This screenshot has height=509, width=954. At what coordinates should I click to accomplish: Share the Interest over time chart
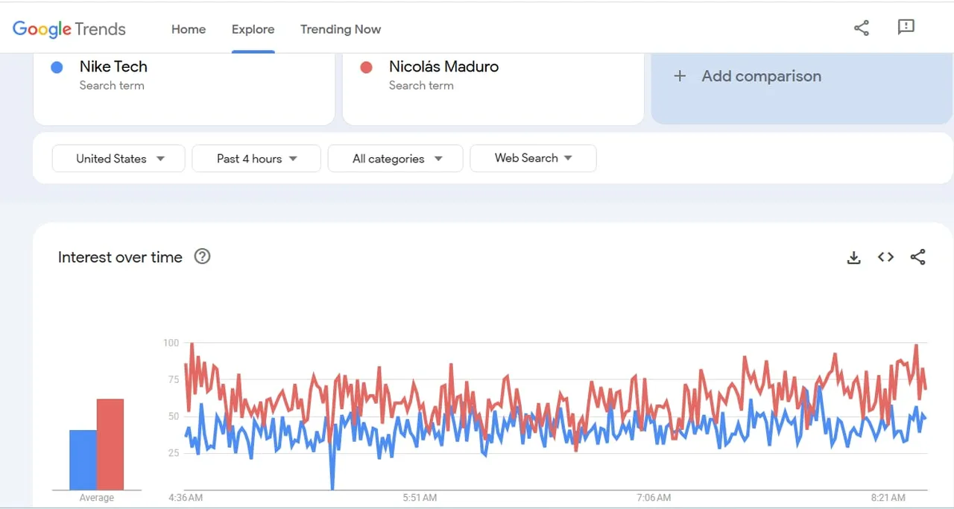click(917, 257)
